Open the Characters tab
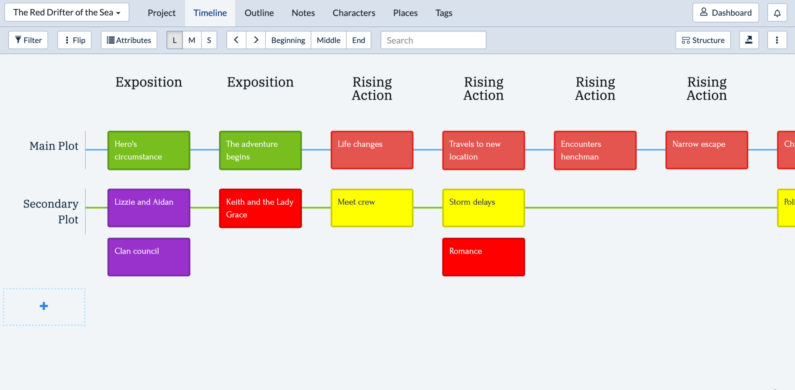This screenshot has height=390, width=795. 354,13
